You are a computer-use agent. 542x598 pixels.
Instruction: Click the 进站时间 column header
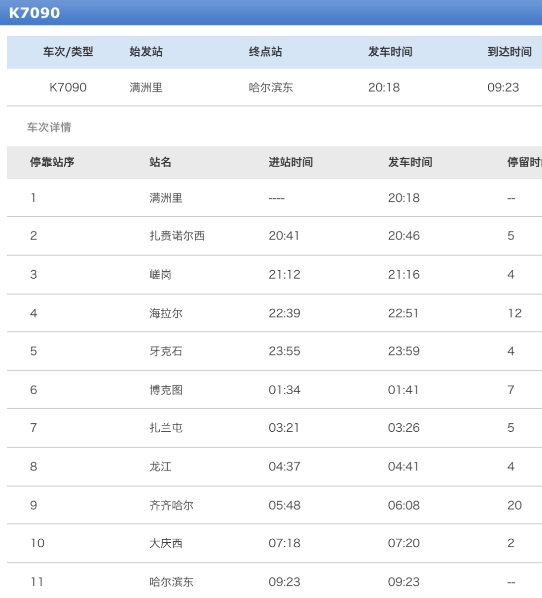pos(291,162)
